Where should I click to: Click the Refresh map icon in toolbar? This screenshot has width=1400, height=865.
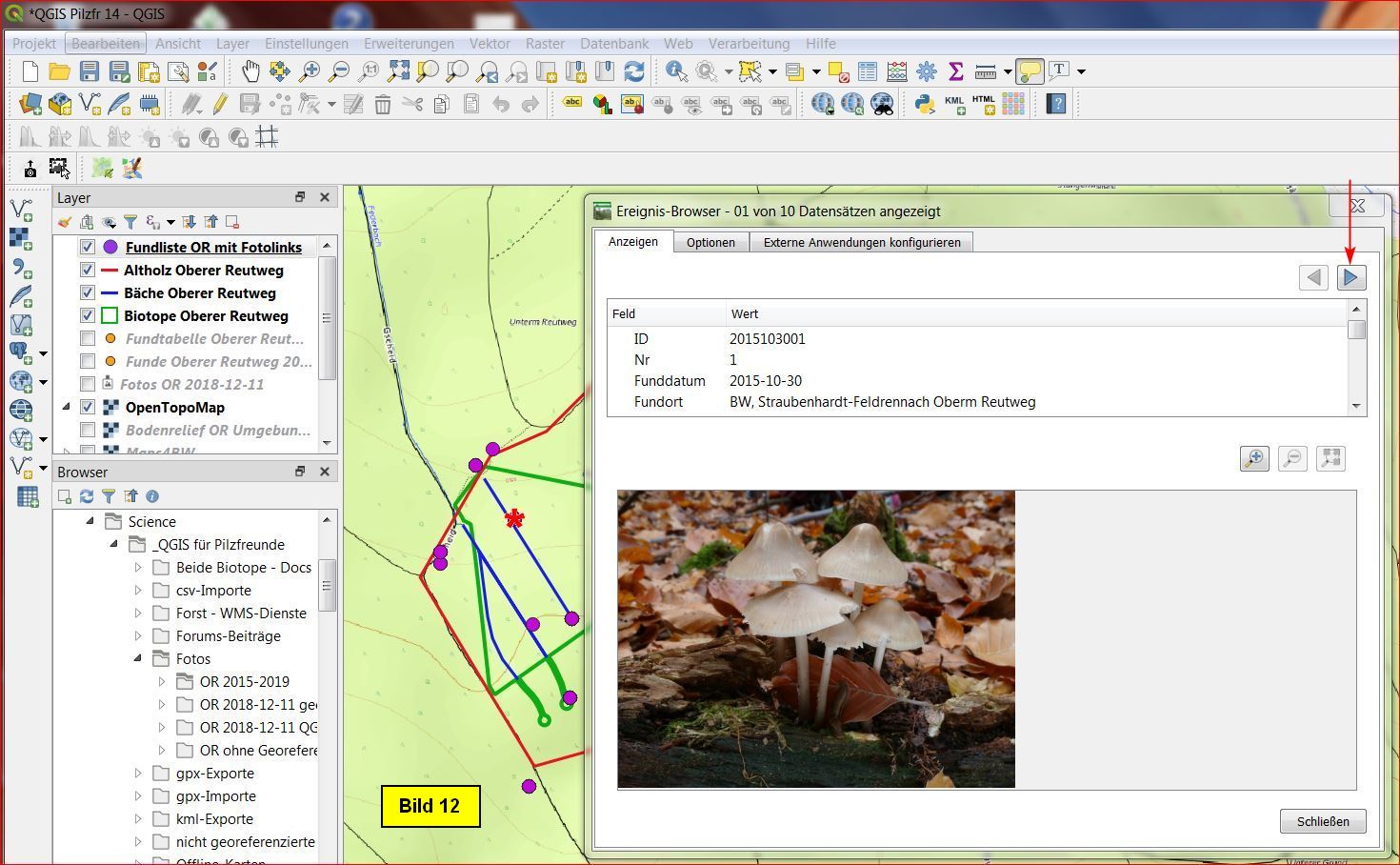(634, 71)
